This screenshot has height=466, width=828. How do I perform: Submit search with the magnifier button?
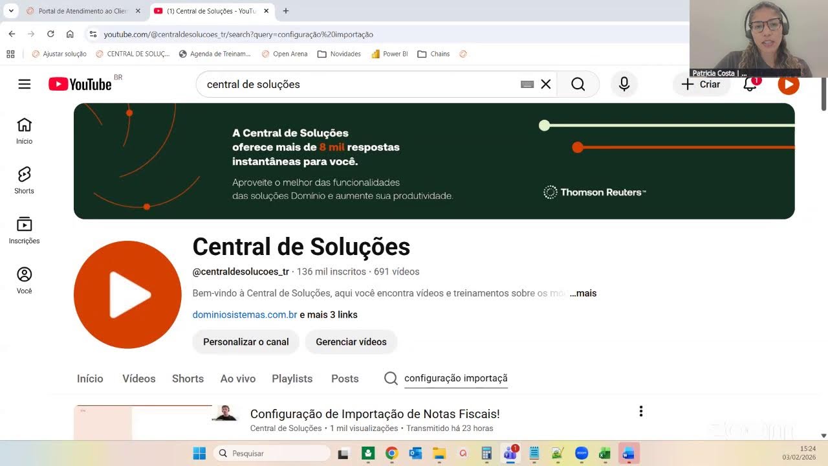[578, 84]
